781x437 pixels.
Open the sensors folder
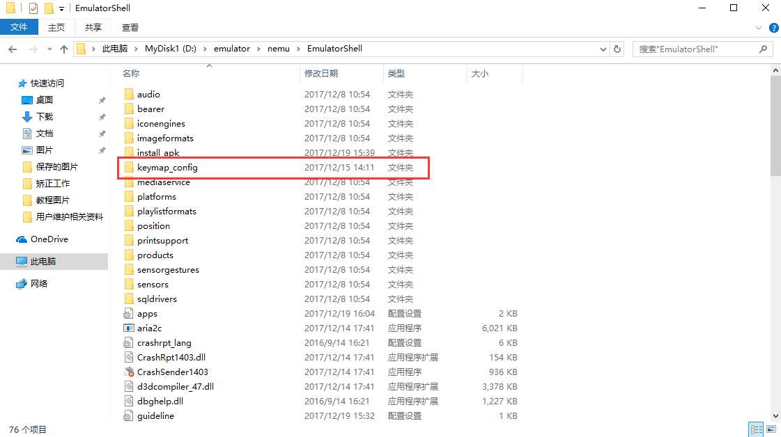coord(152,284)
